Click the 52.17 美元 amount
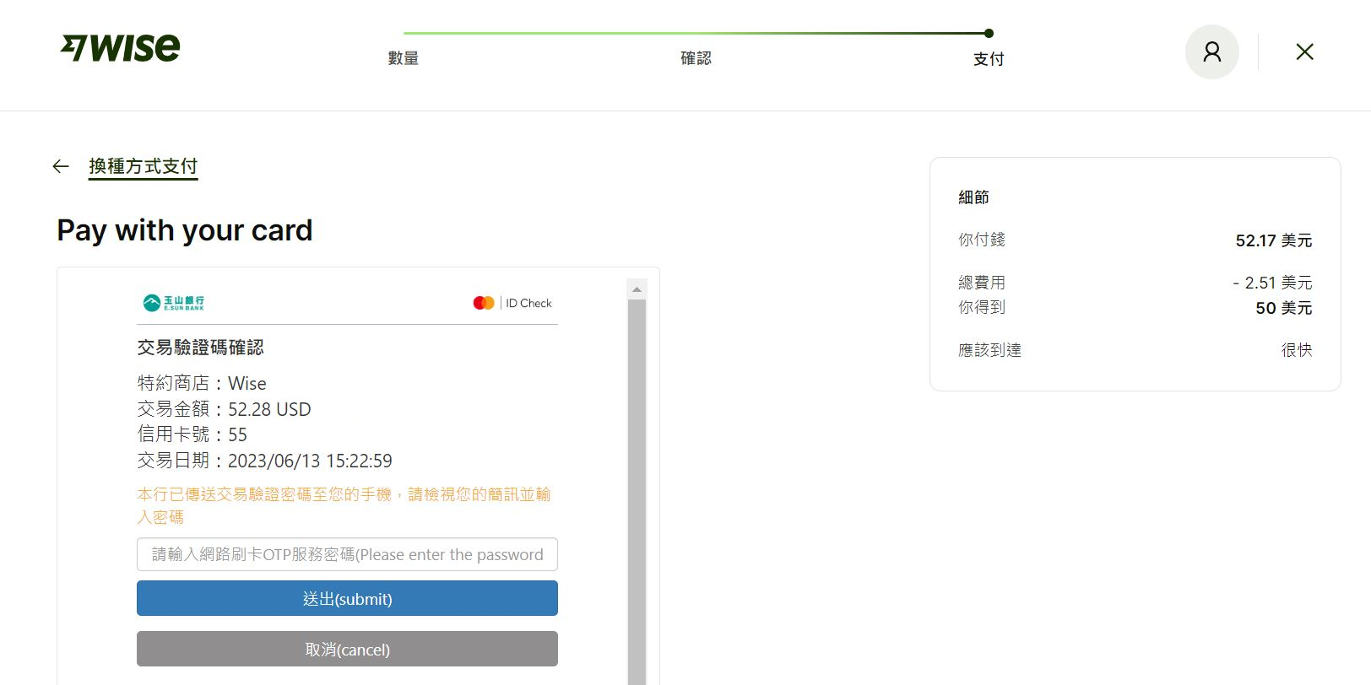Viewport: 1371px width, 685px height. pyautogui.click(x=1274, y=240)
